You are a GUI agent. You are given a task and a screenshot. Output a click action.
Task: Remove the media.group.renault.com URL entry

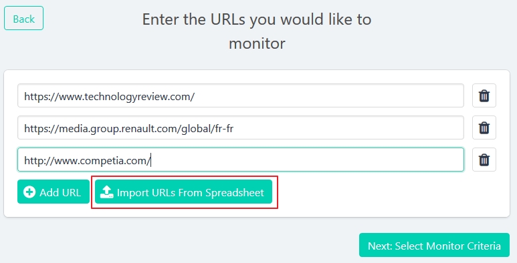[484, 127]
